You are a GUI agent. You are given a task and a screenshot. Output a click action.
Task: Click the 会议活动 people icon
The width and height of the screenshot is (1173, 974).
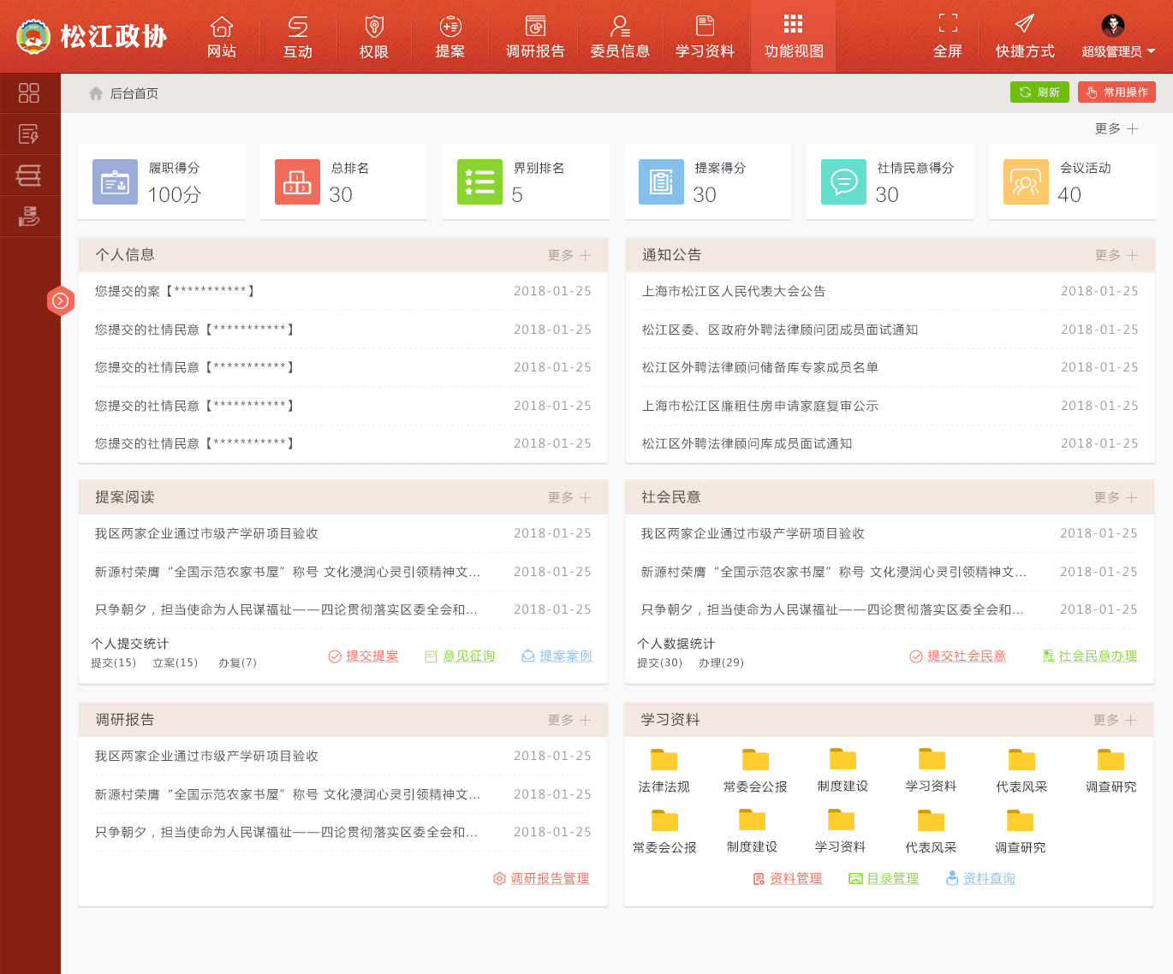(x=1026, y=182)
